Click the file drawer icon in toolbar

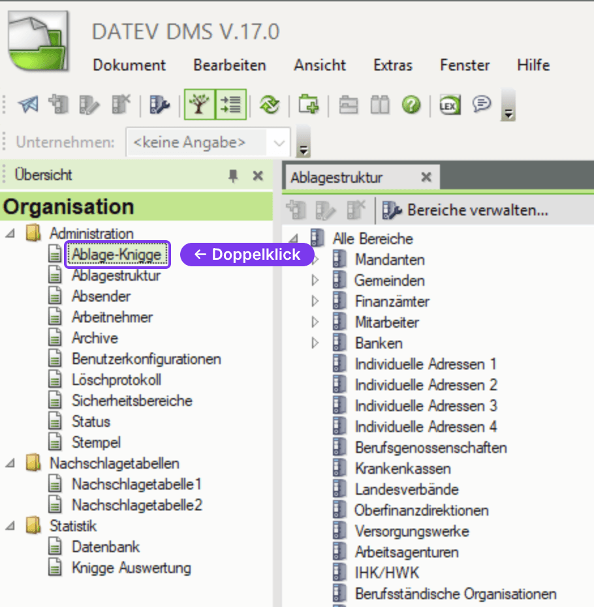tap(349, 105)
